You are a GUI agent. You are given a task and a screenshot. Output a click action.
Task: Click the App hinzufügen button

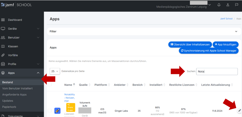click(226, 44)
